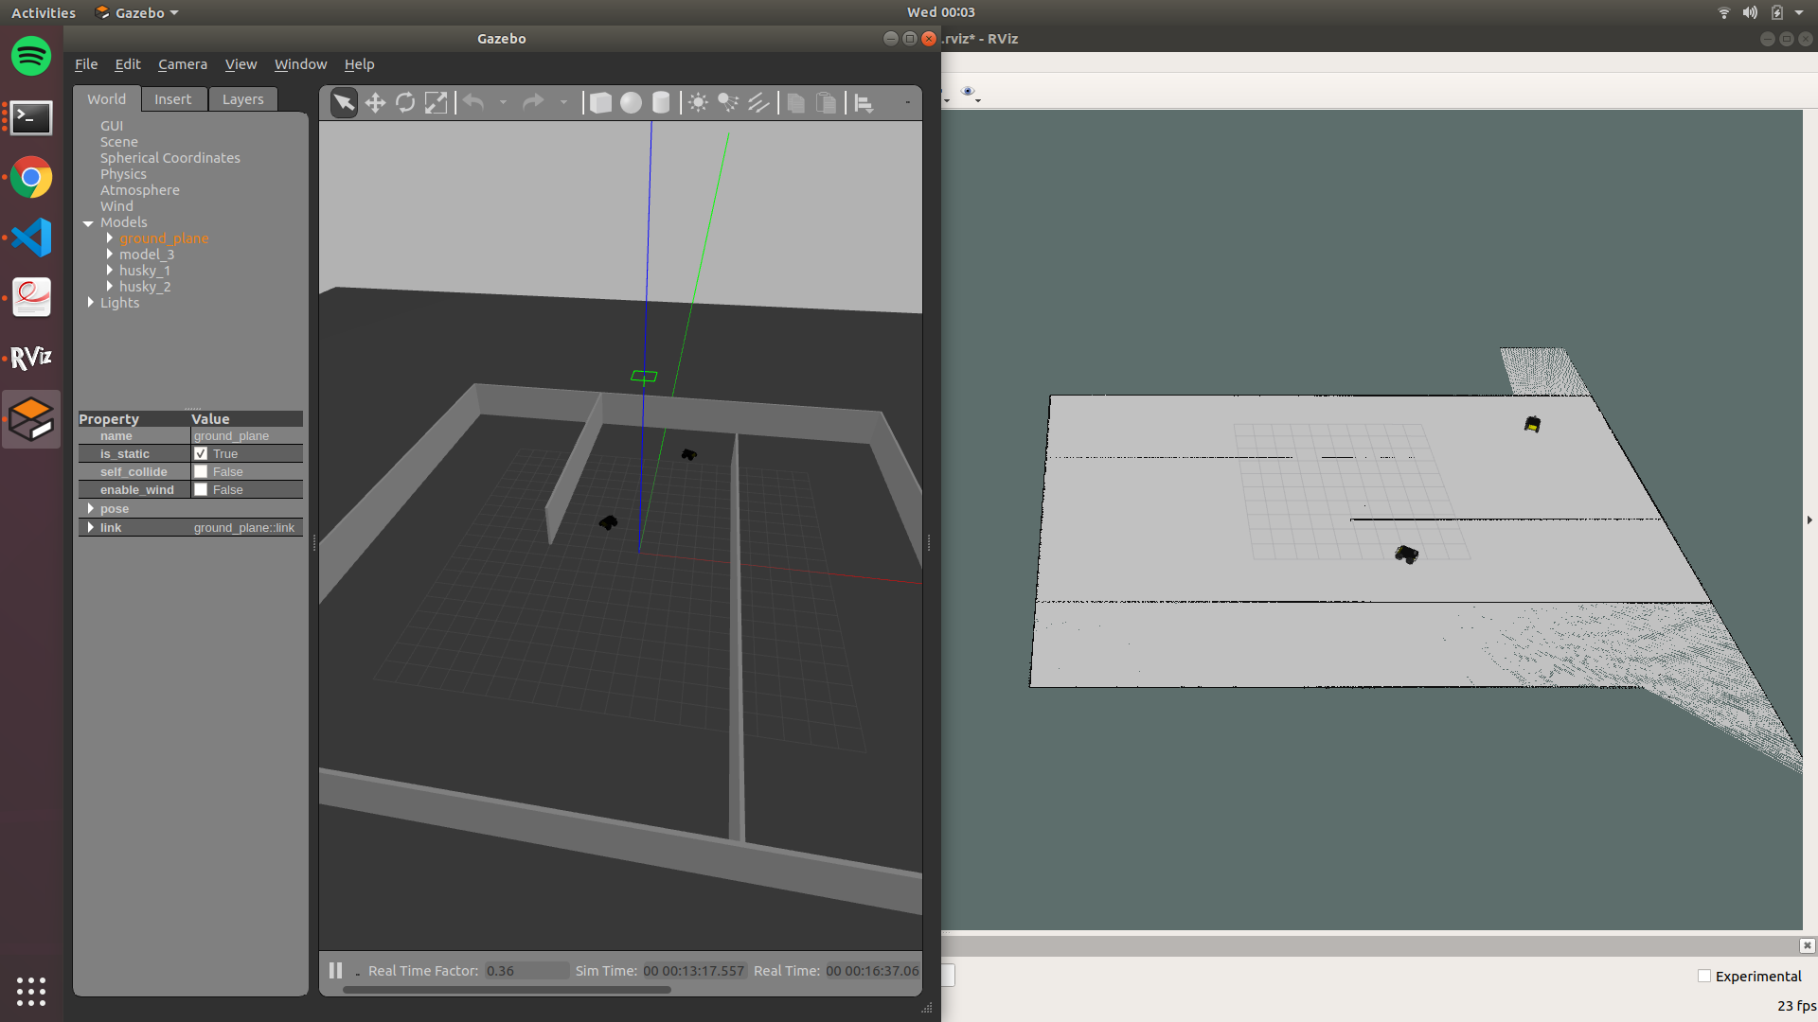Open the clock calendar in top bar
This screenshot has width=1818, height=1022.
(x=940, y=12)
